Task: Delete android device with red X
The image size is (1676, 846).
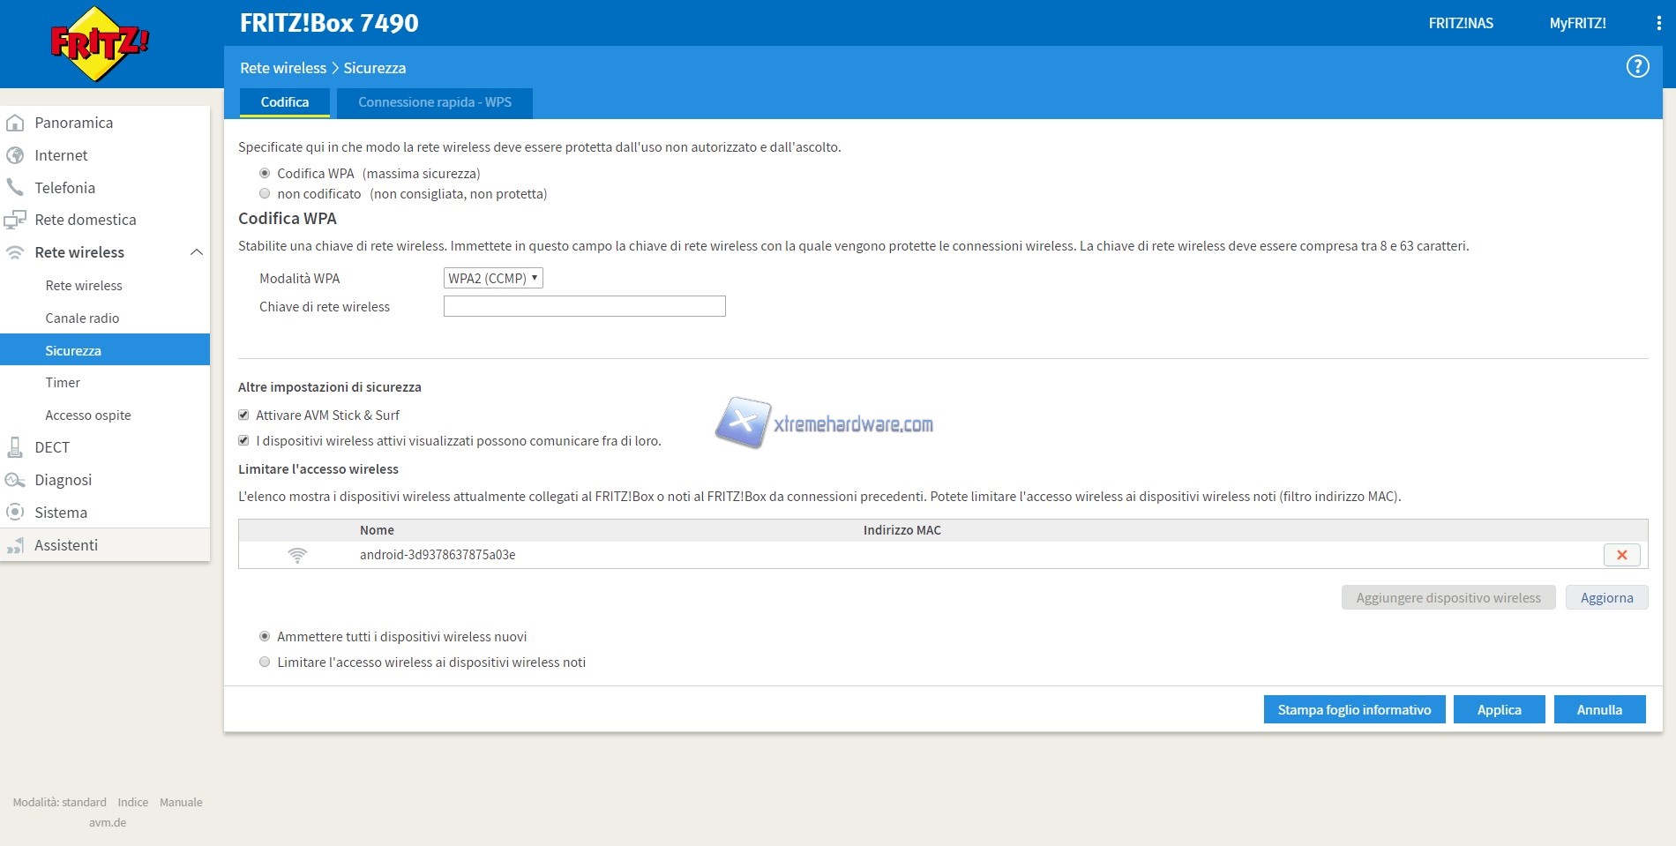Action: point(1621,555)
